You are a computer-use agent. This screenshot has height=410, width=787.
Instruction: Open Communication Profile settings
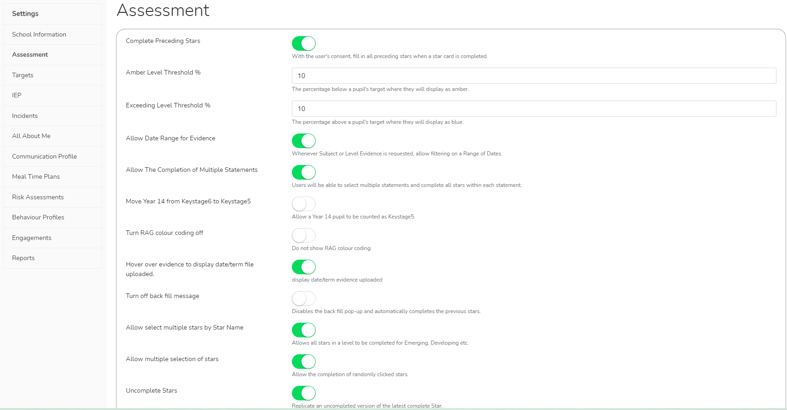click(x=53, y=156)
